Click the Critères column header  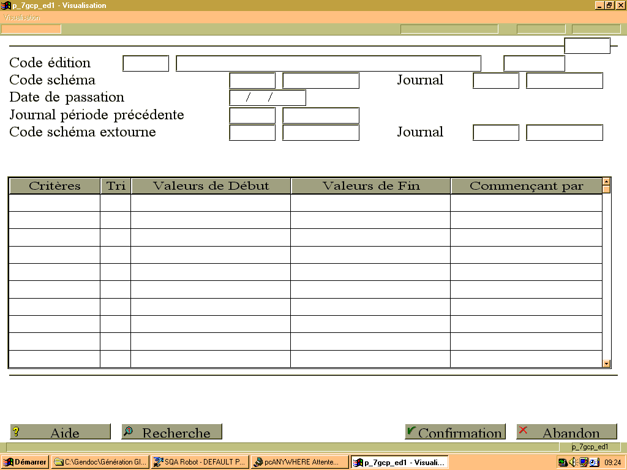(54, 186)
